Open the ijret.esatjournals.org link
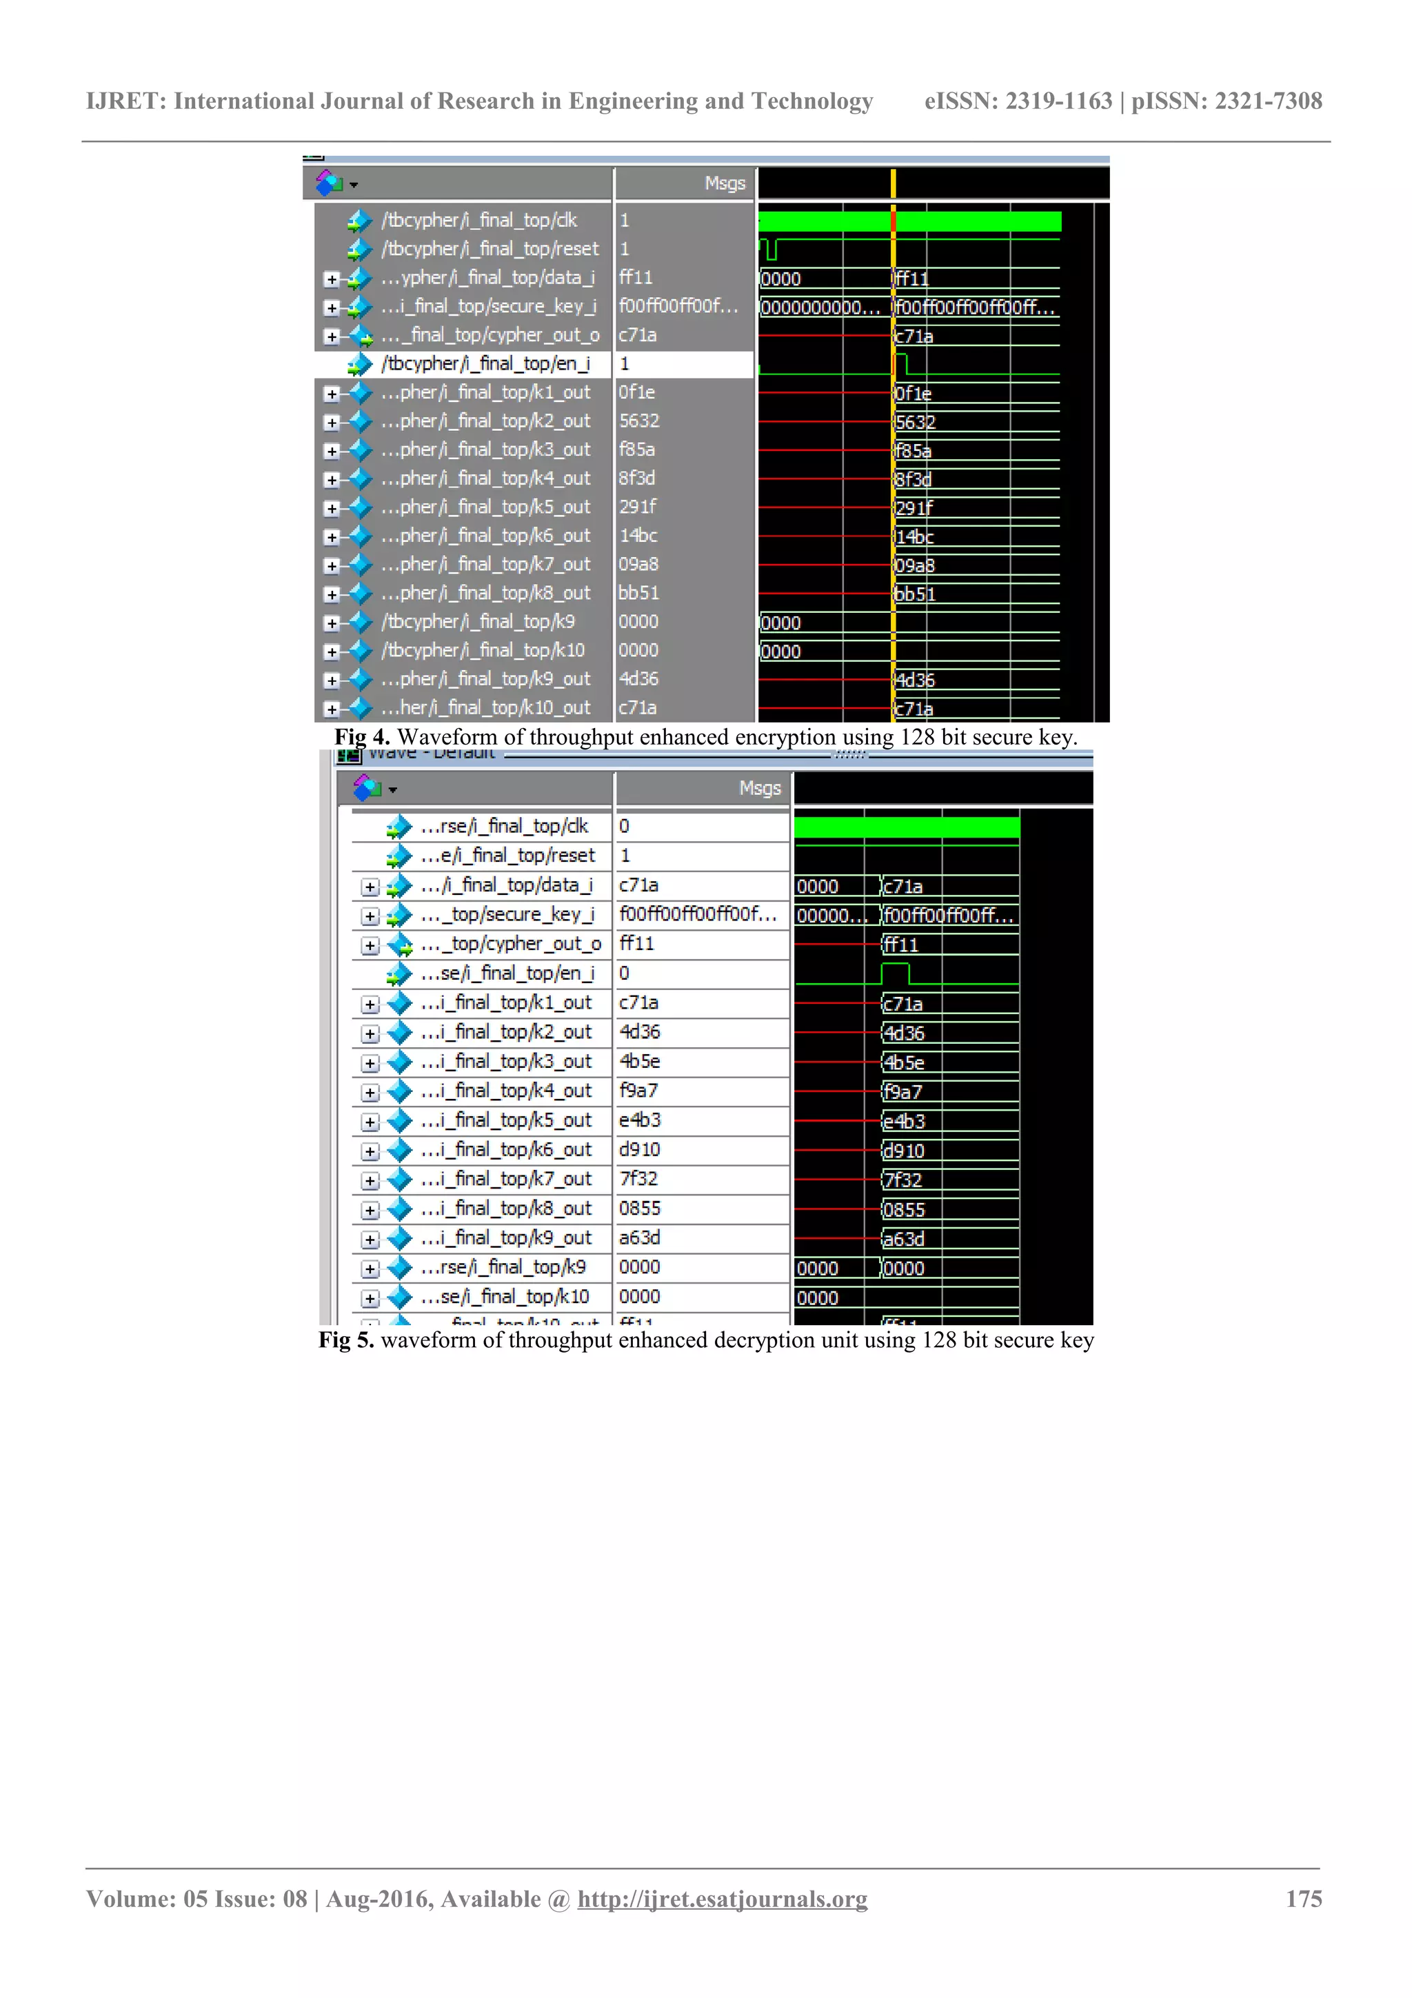Screen dimensions: 1412x1998 (722, 1899)
